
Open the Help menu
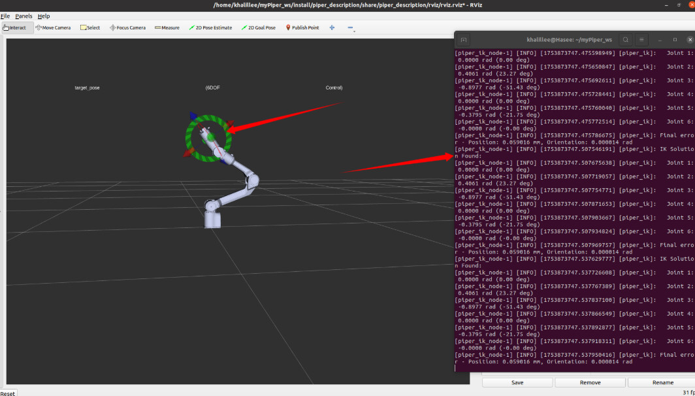(43, 16)
